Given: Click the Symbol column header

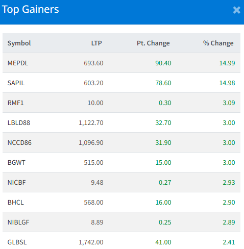Looking at the screenshot, I should [19, 43].
